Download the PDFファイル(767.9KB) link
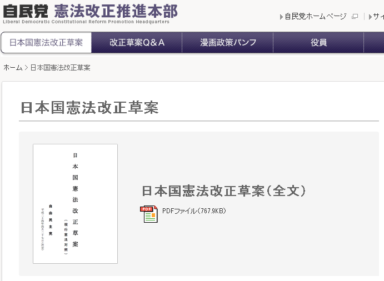384x281 pixels. (x=194, y=211)
